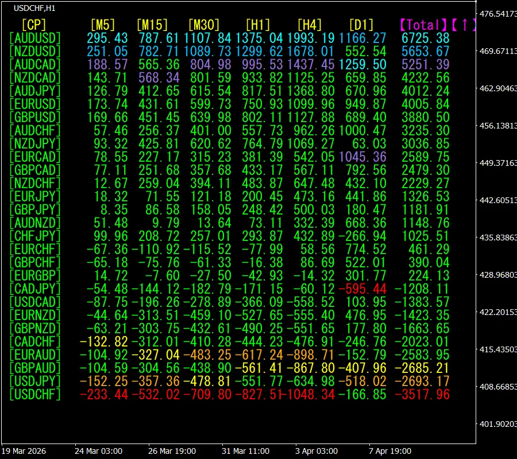
Task: Click the red USDCHF total -3517.96
Action: click(426, 394)
